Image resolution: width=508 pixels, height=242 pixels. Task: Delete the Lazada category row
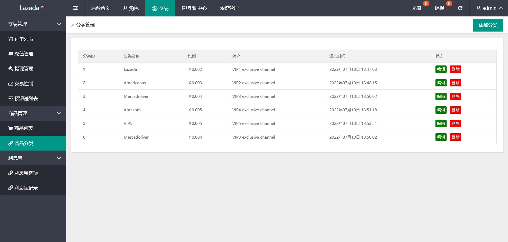[456, 69]
